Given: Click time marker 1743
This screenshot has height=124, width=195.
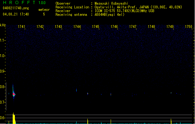Looking at the screenshot, I should point(58,27).
